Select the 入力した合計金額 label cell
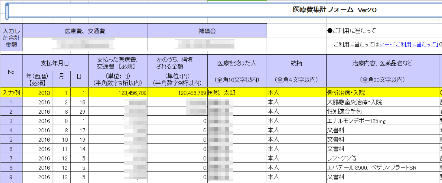This screenshot has width=442, height=183. click(x=11, y=38)
